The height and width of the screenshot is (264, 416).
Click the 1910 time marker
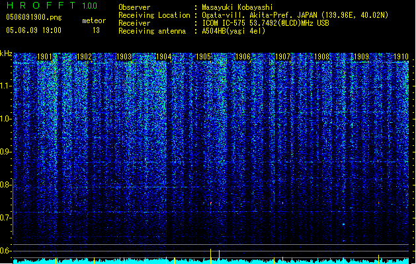tap(401, 57)
